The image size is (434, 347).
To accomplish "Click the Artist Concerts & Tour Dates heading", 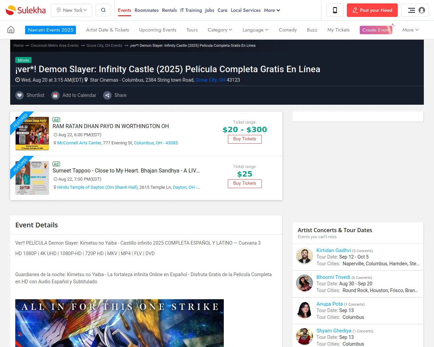I will pyautogui.click(x=335, y=230).
